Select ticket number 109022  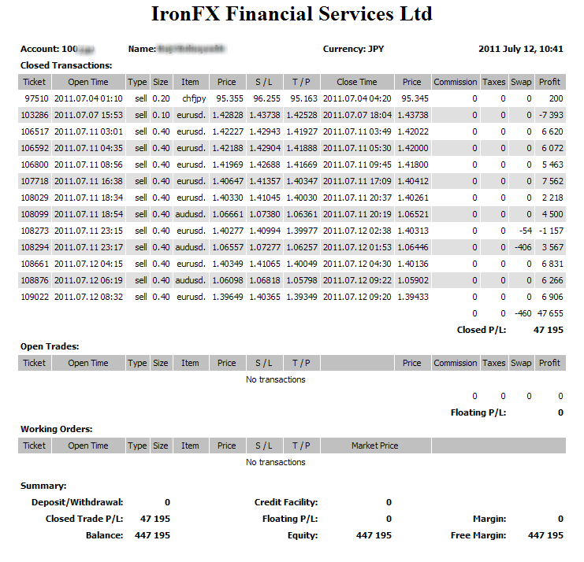(35, 298)
